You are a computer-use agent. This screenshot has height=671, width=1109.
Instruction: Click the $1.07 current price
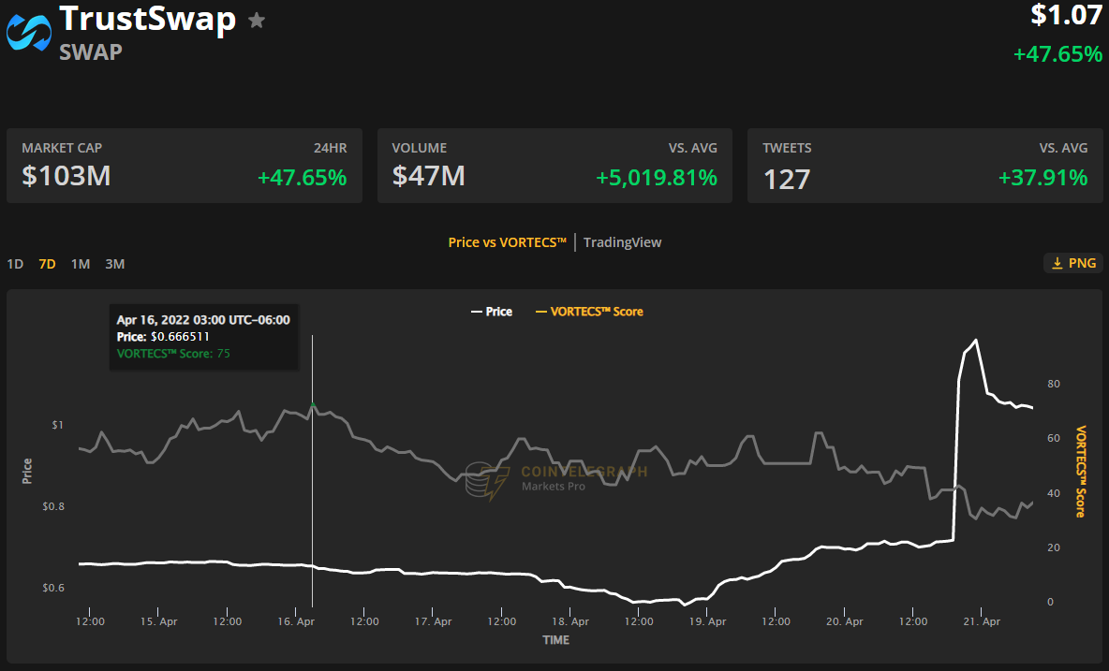[x=1067, y=15]
